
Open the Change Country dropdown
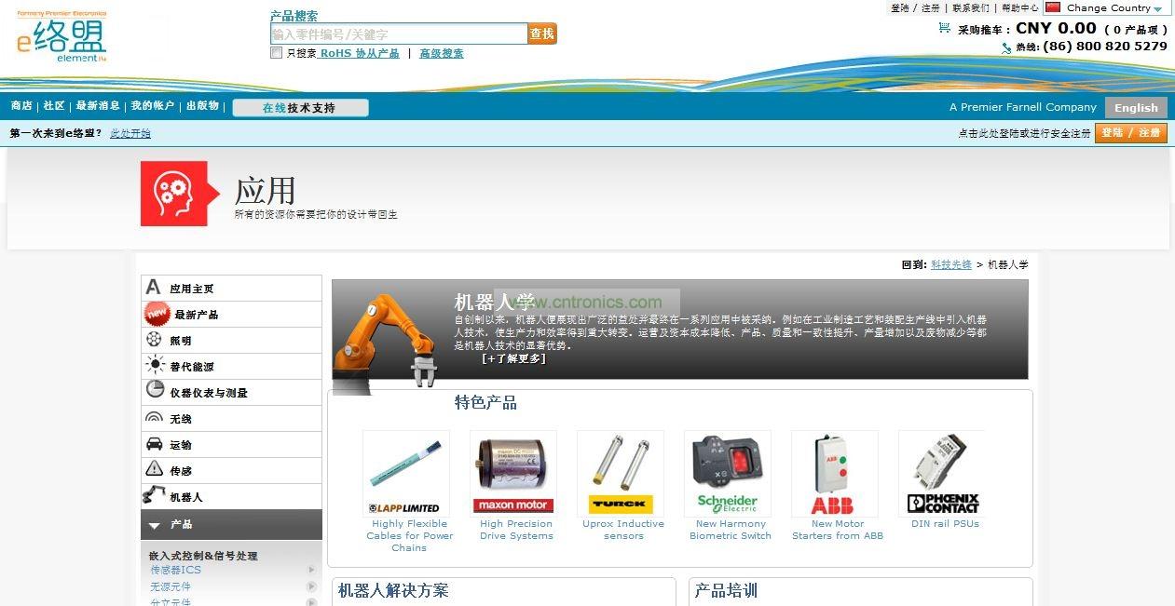click(1108, 7)
